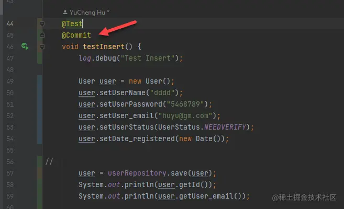The width and height of the screenshot is (344, 209).
Task: Toggle the fold marker beside @Commit
Action: 42,35
